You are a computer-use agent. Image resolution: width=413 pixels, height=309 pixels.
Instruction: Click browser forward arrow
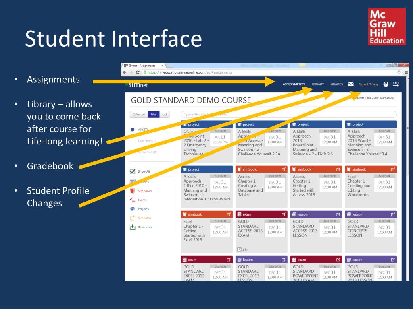(131, 72)
